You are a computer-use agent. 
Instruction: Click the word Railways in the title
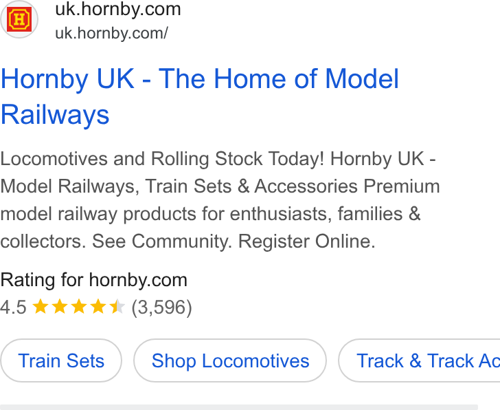(x=55, y=115)
